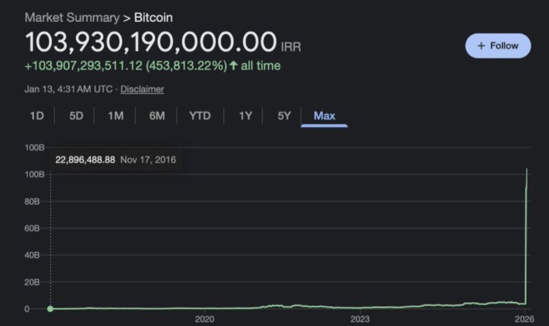Select the 6M chart view

pyautogui.click(x=156, y=116)
